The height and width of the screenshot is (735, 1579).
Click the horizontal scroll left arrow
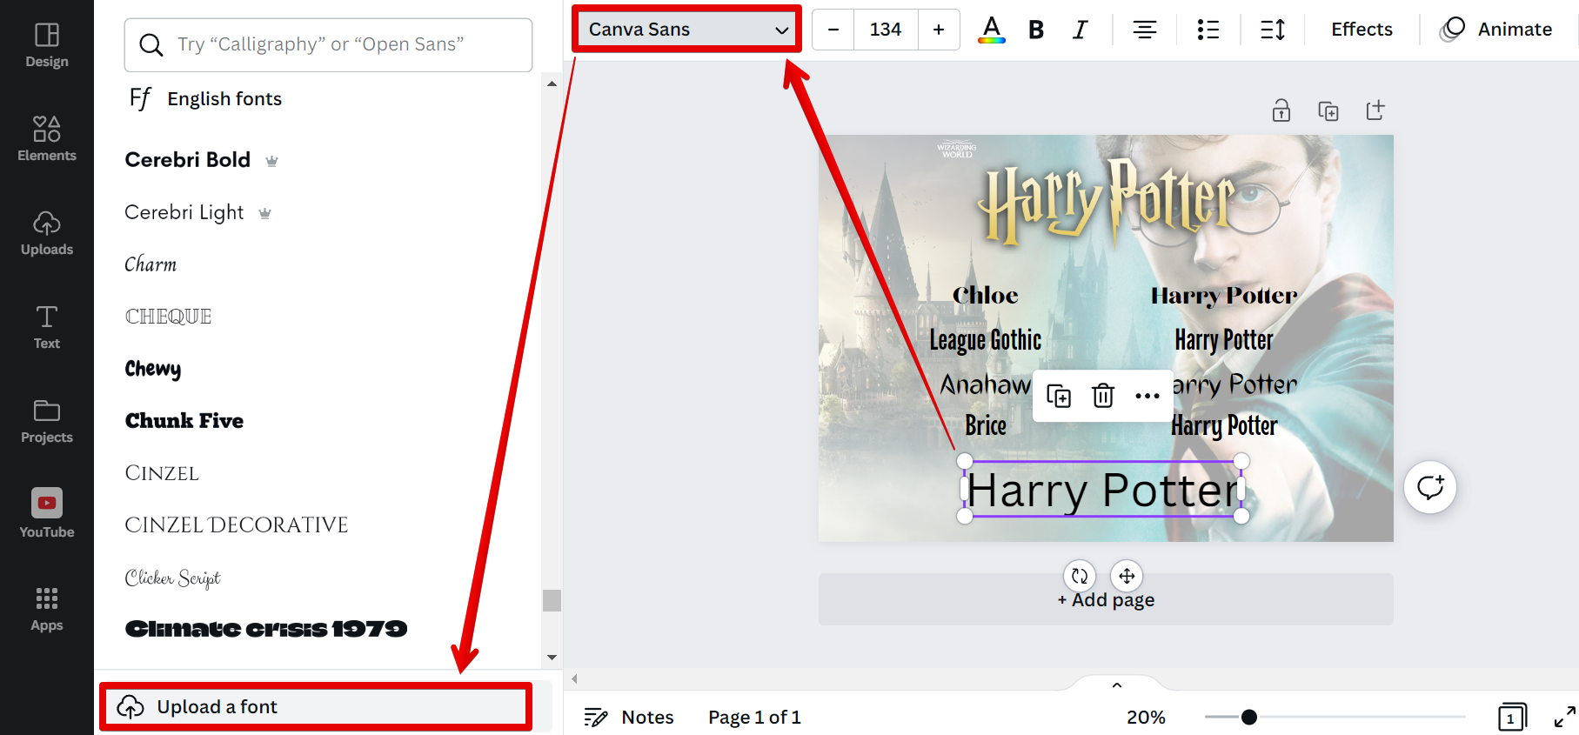574,678
